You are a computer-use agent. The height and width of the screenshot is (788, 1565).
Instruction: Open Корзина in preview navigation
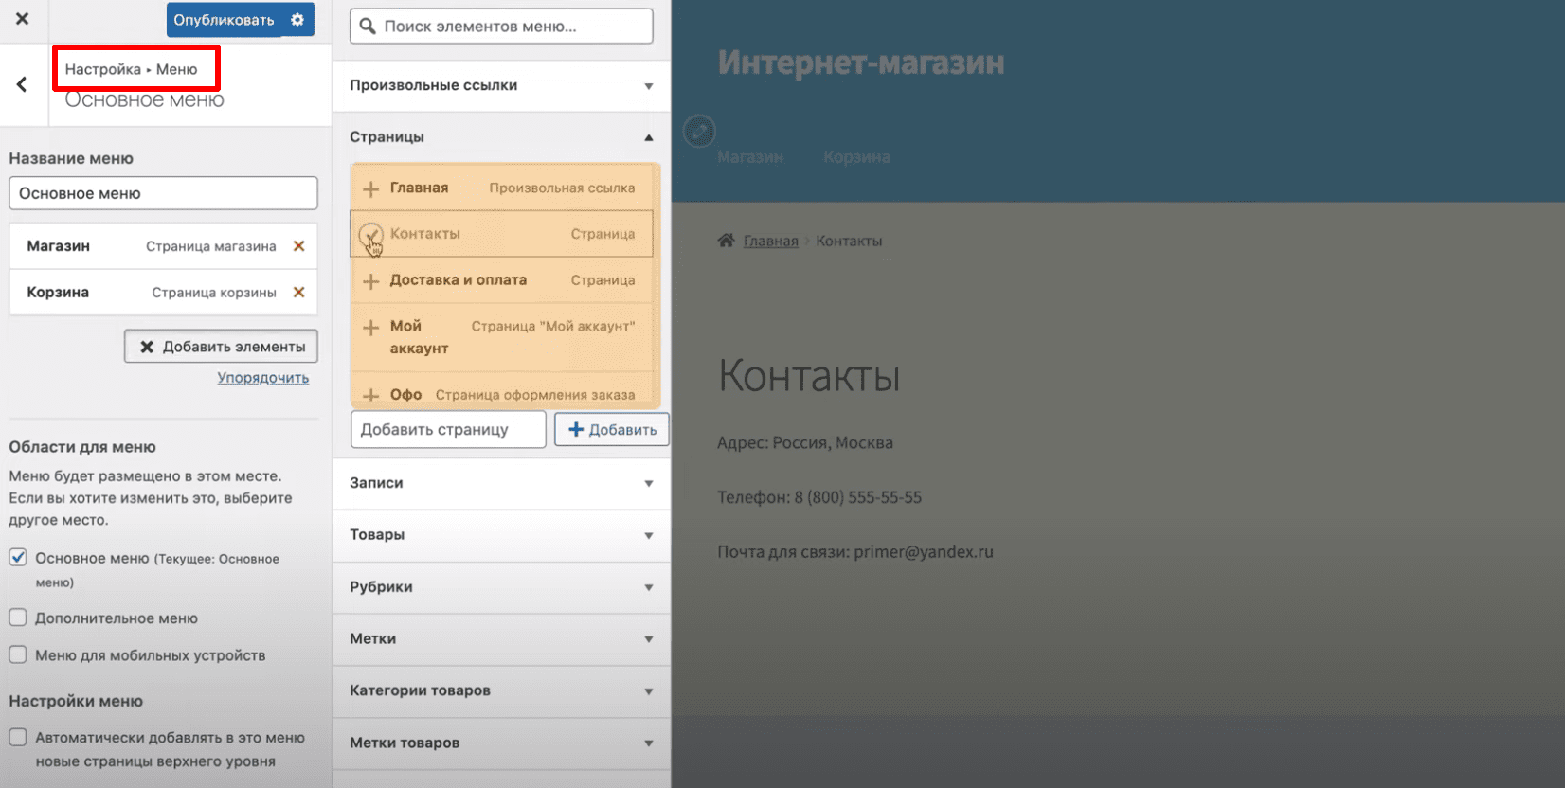coord(857,157)
